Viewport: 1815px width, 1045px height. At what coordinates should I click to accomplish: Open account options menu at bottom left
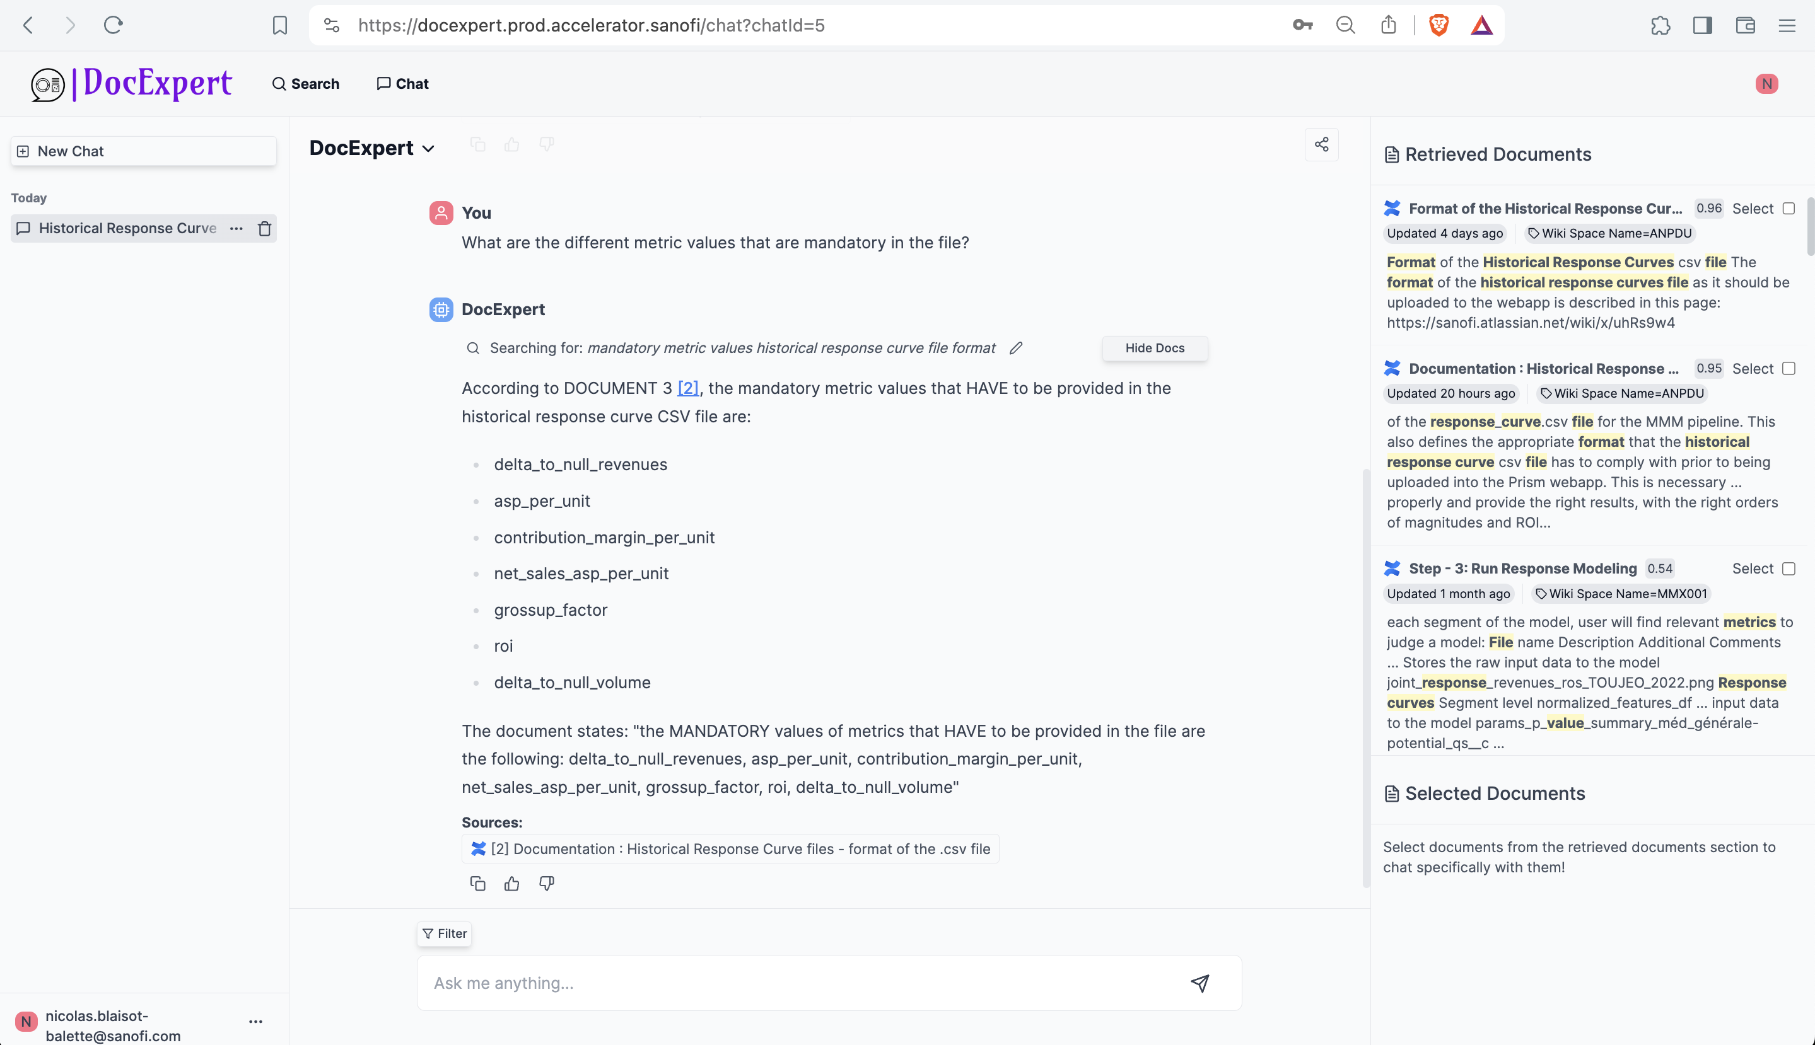click(255, 1021)
